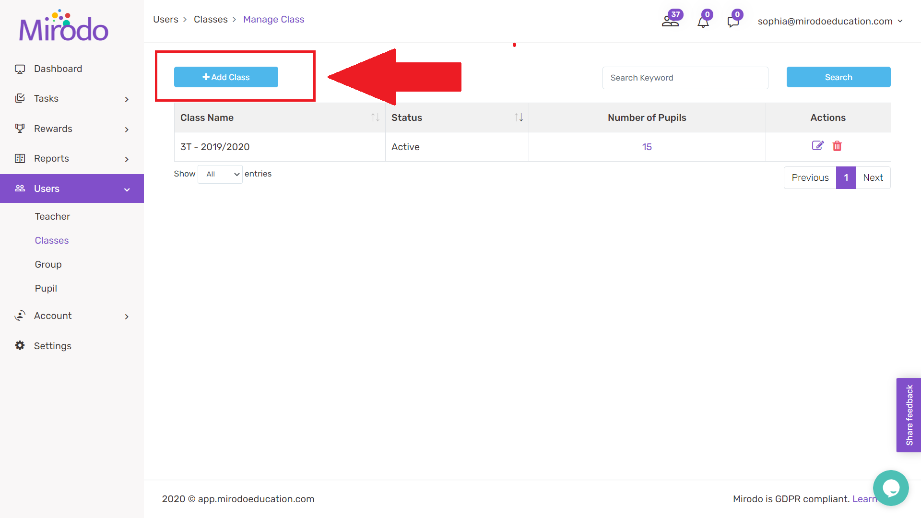921x518 pixels.
Task: Select page 1 in pagination
Action: (x=846, y=177)
